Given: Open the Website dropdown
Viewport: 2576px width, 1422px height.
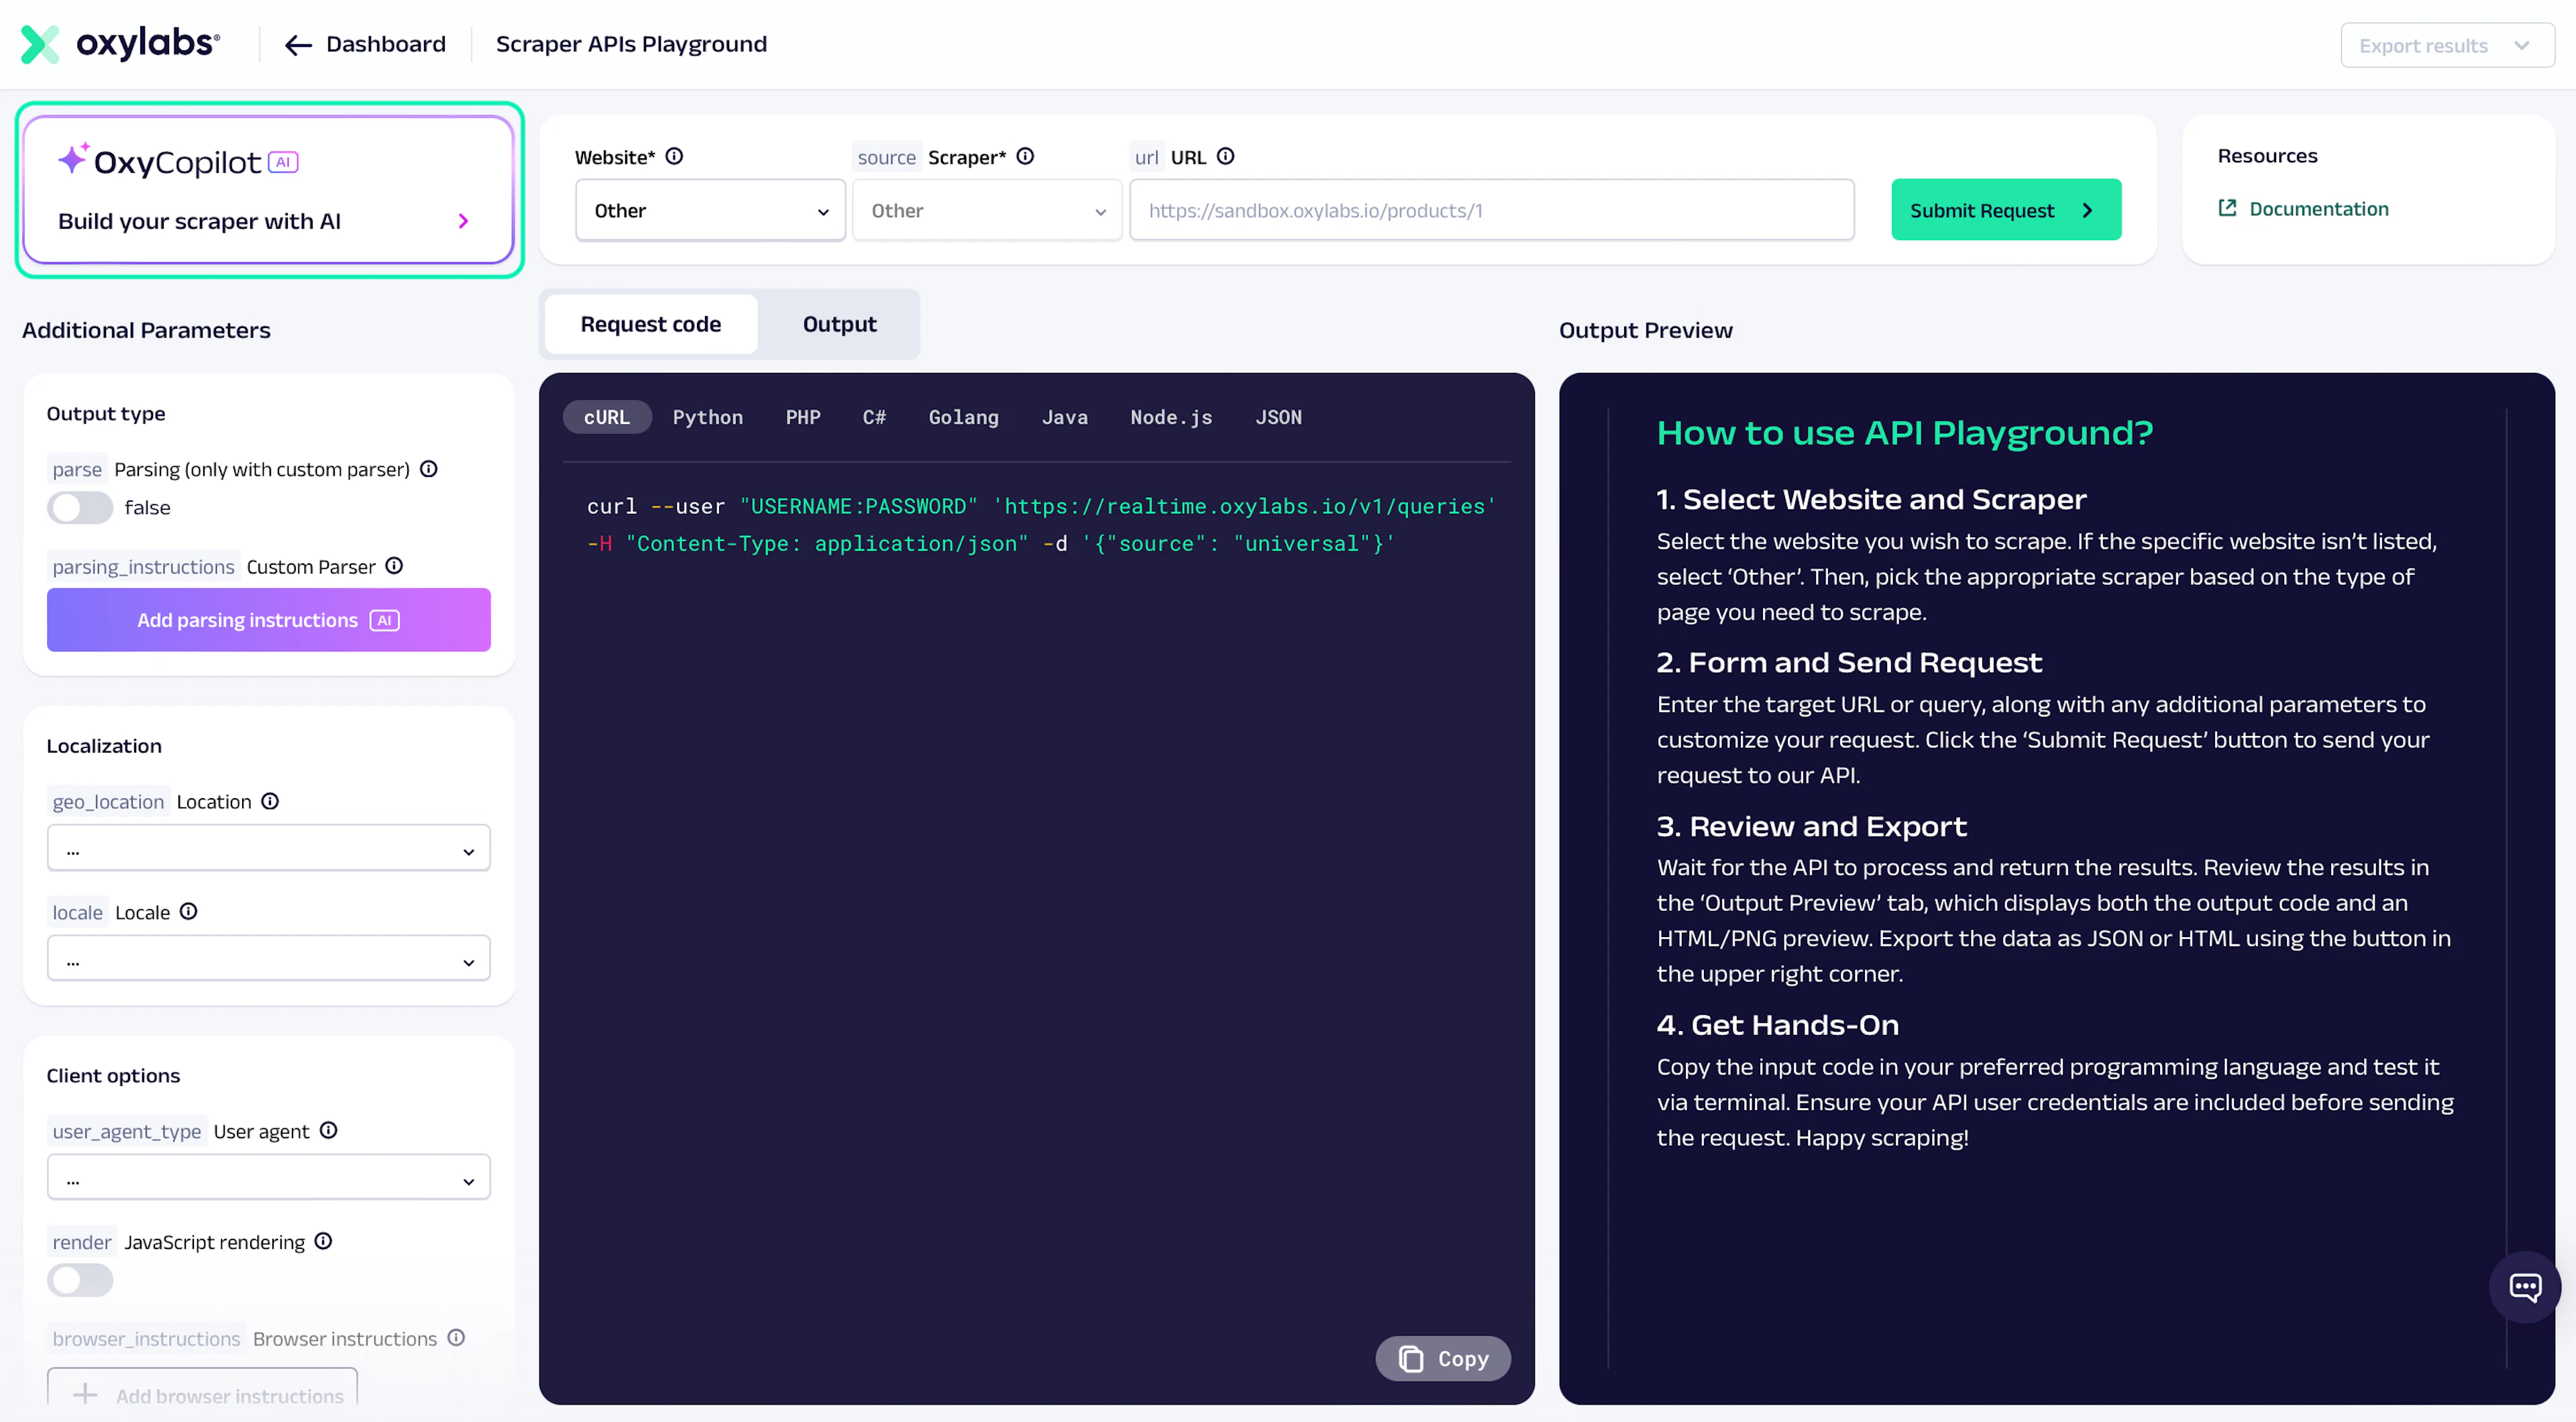Looking at the screenshot, I should (710, 210).
